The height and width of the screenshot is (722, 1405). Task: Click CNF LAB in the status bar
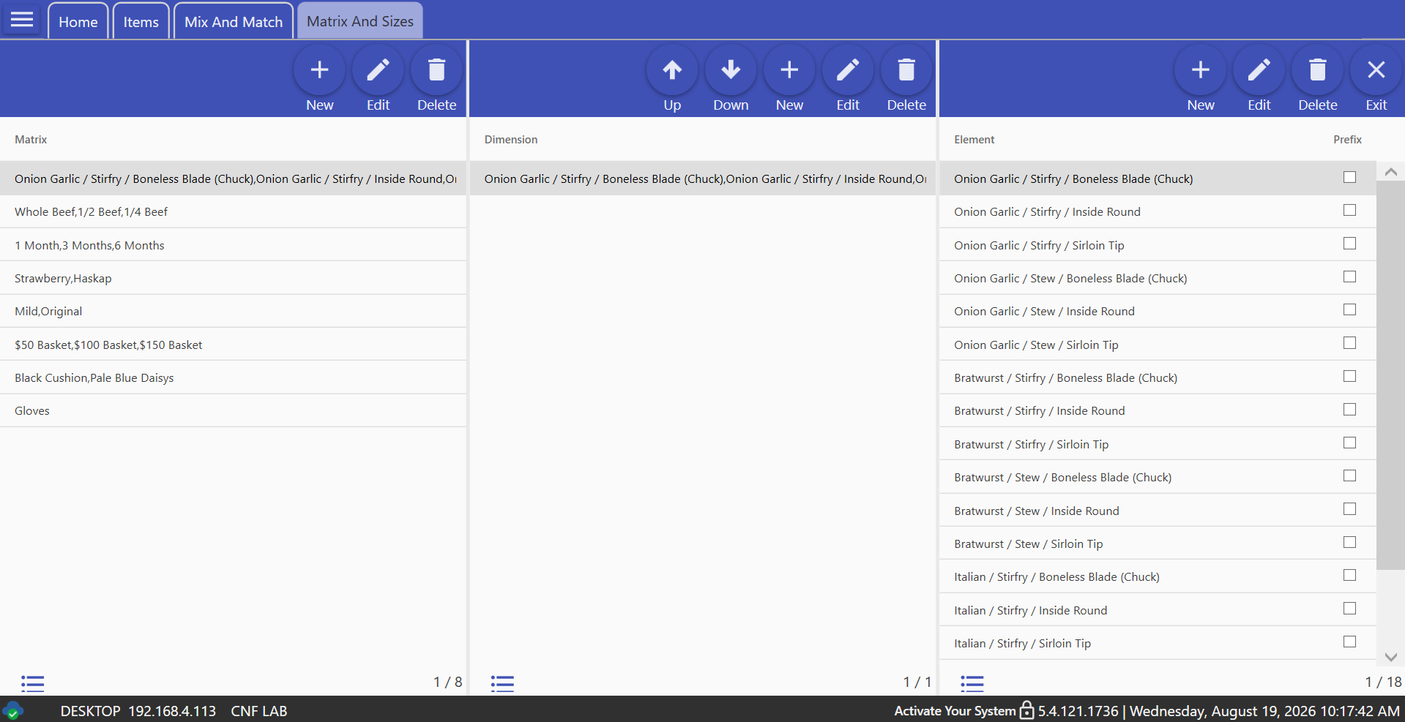[259, 711]
